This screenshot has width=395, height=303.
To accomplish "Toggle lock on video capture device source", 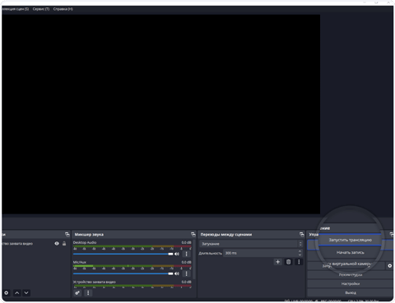I will pyautogui.click(x=64, y=243).
